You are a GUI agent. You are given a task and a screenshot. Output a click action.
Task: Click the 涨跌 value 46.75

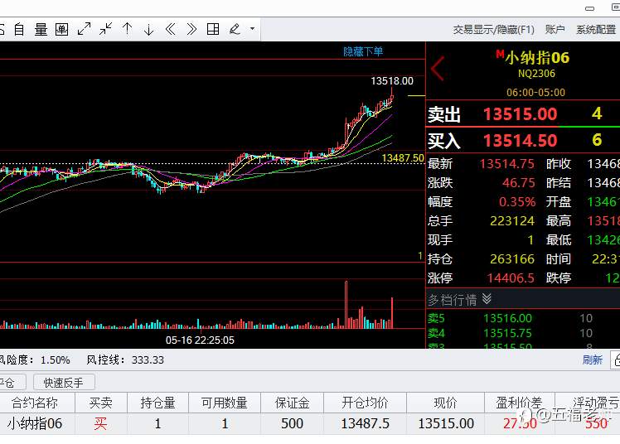pyautogui.click(x=518, y=183)
